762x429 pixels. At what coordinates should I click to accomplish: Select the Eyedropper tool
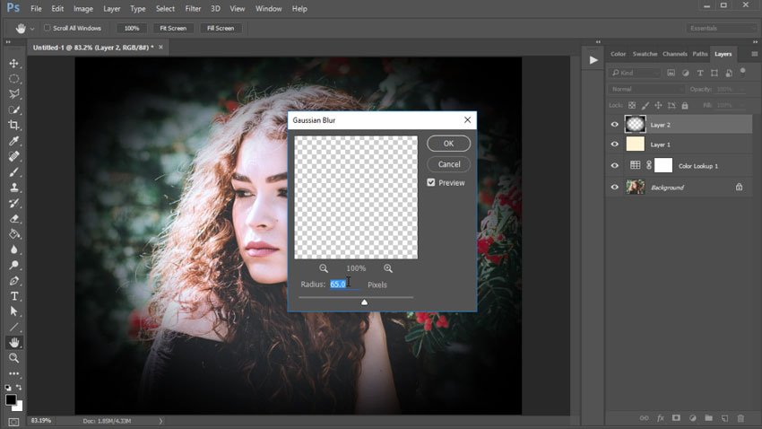coord(13,141)
